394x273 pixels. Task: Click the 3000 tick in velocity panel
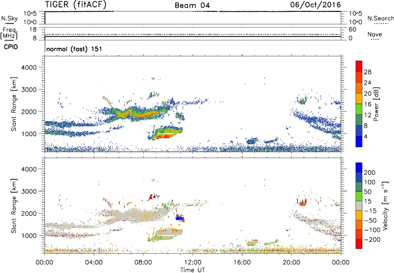click(x=29, y=191)
